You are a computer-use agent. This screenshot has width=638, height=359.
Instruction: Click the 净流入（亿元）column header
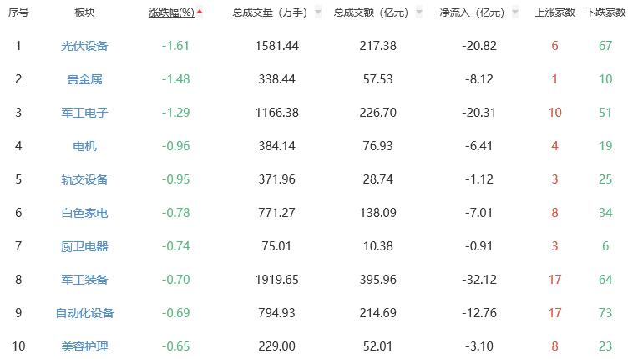coord(472,13)
